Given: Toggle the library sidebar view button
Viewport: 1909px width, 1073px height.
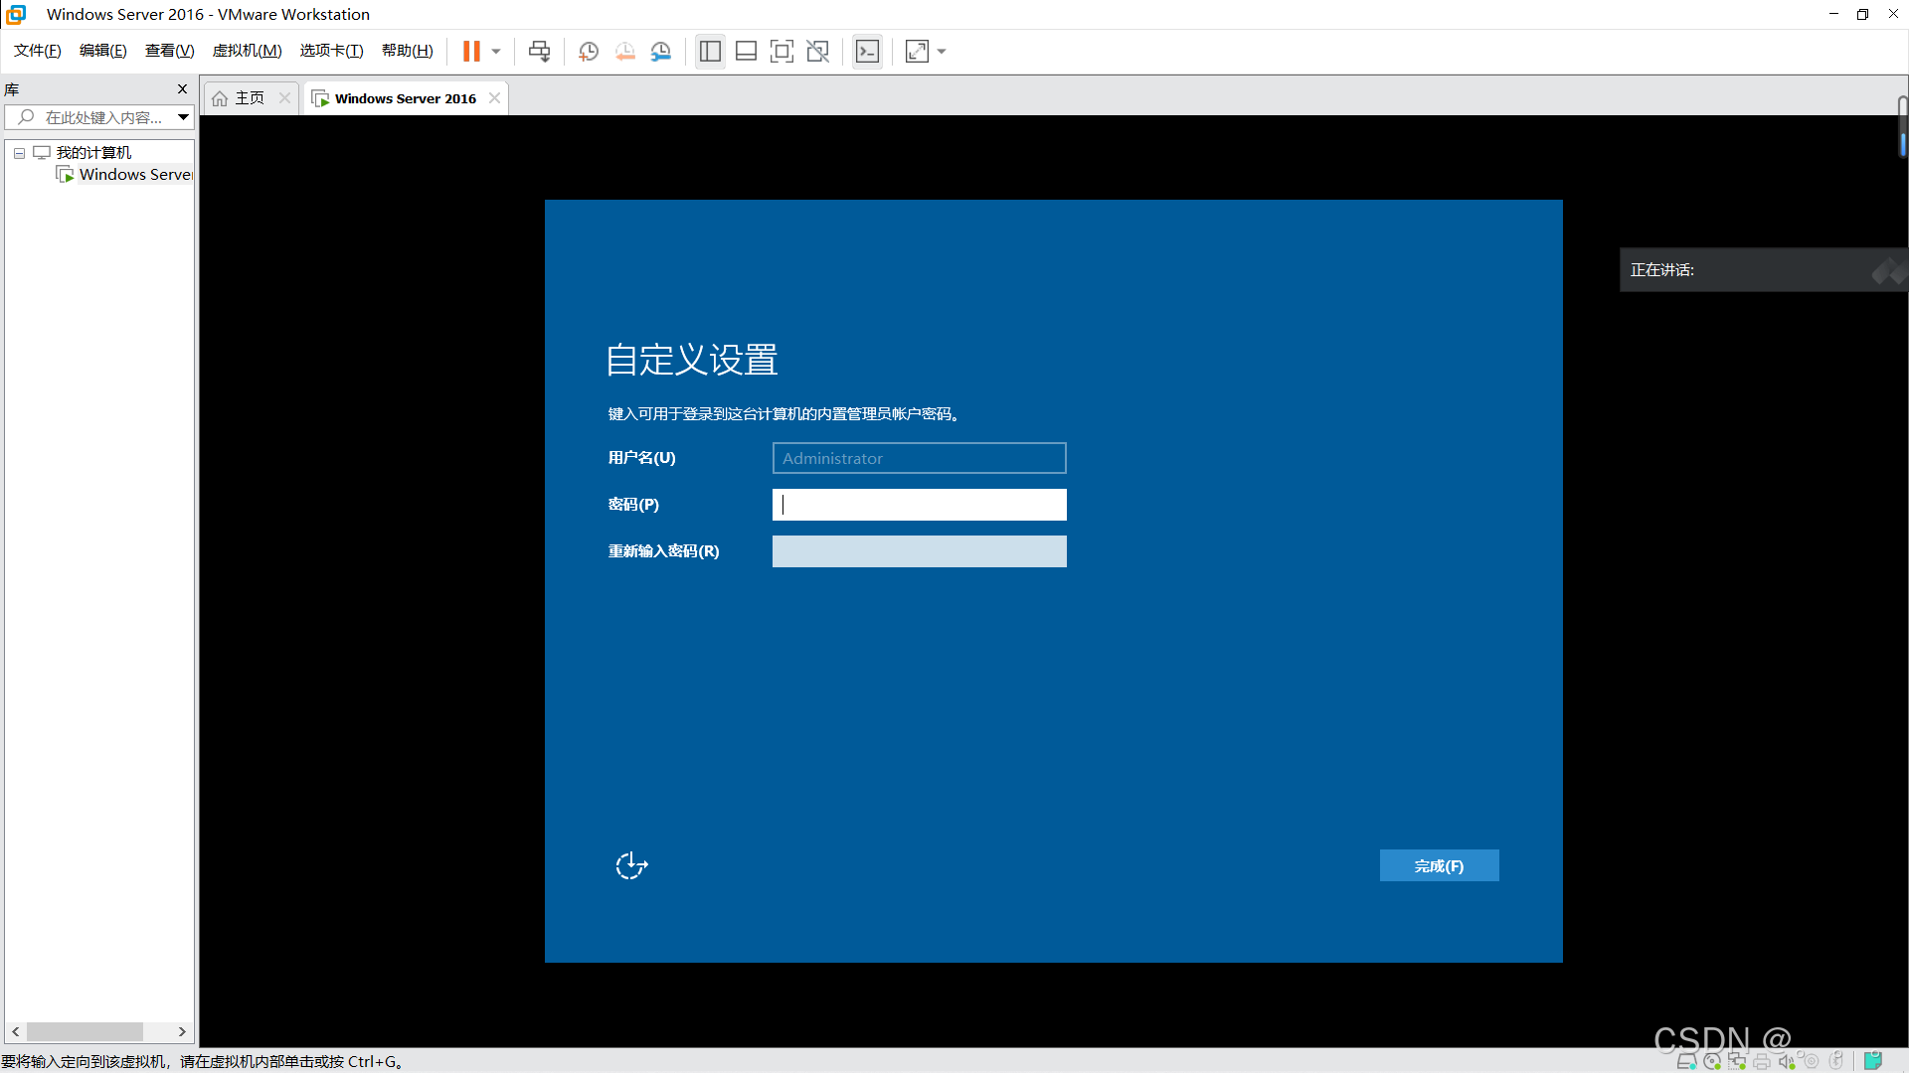Looking at the screenshot, I should click(x=710, y=52).
